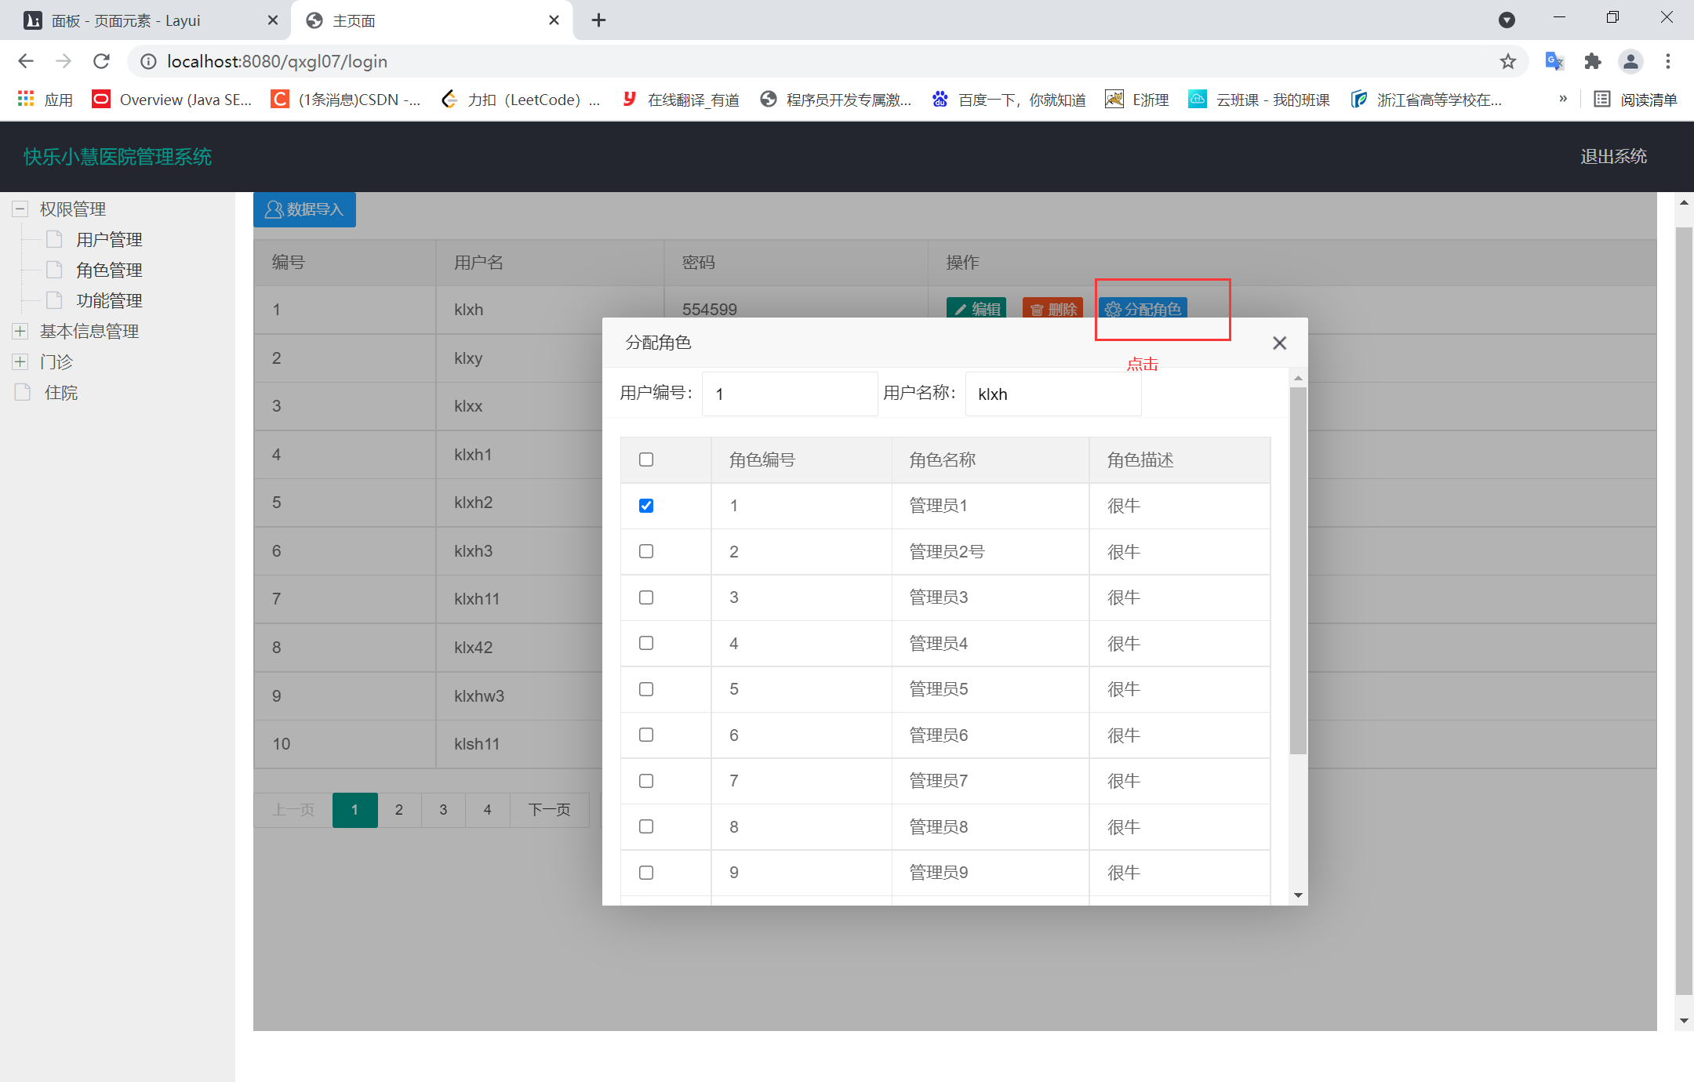Check the 管理员2号 role checkbox

point(646,551)
